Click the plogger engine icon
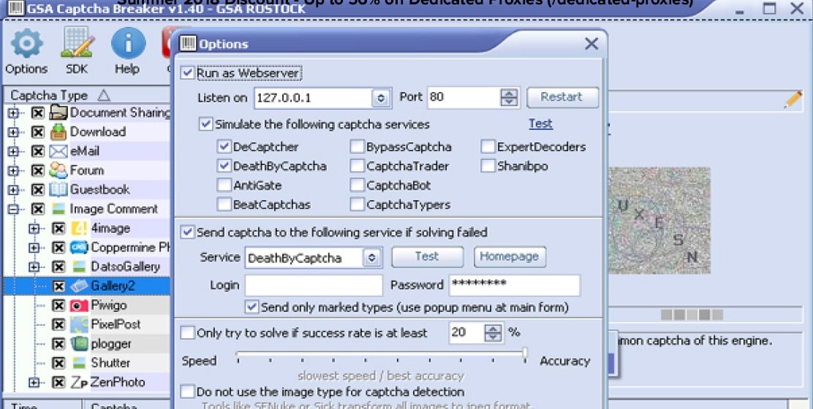813x409 pixels. tap(80, 344)
